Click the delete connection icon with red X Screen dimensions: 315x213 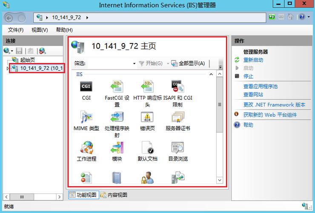point(43,51)
